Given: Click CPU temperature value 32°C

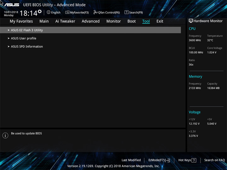Looking at the screenshot, I should point(210,40).
